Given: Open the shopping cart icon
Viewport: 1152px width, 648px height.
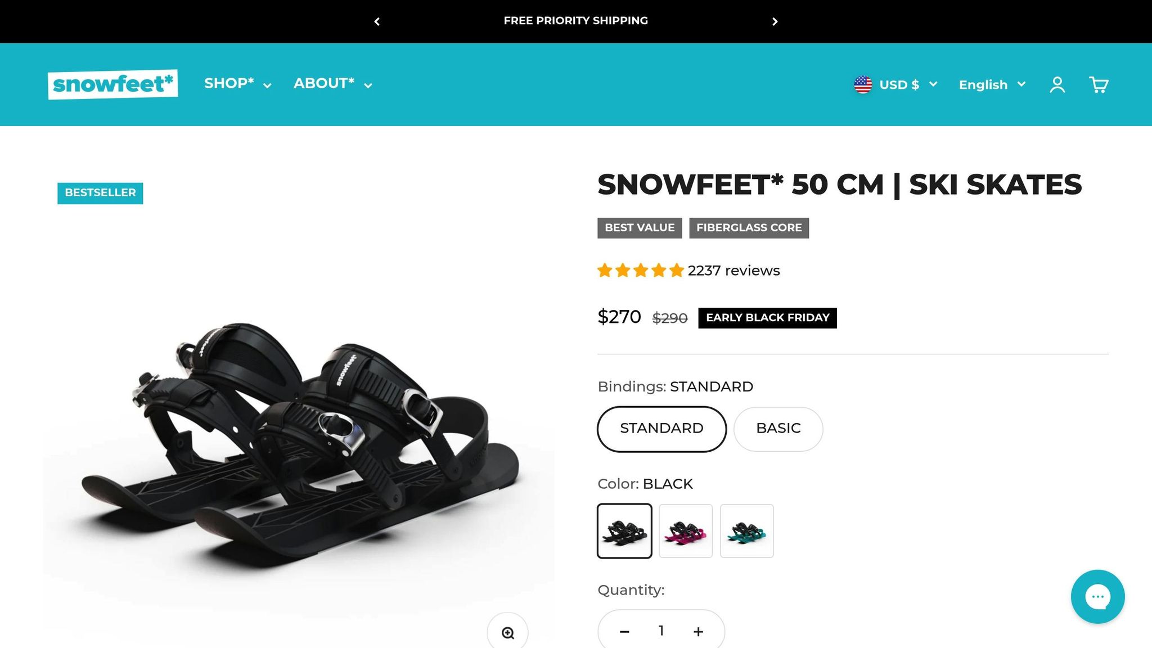Looking at the screenshot, I should pyautogui.click(x=1099, y=85).
